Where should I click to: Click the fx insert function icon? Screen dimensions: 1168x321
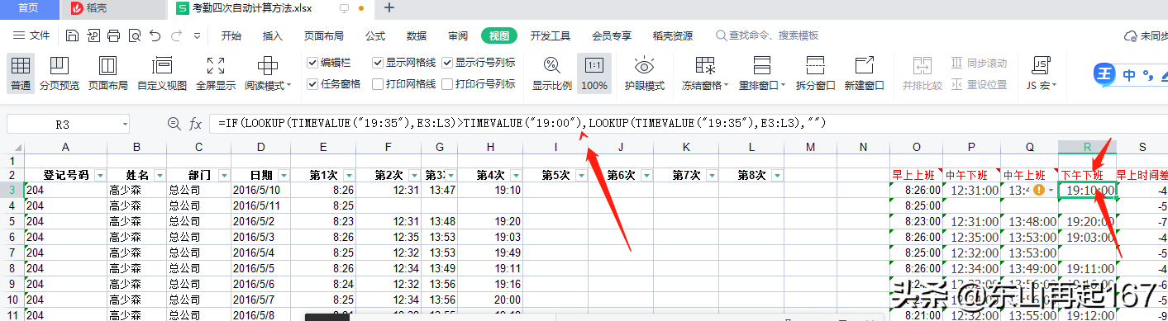click(196, 124)
